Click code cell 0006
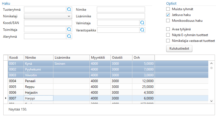Screen dimensions: 216x116 [x=16, y=93]
